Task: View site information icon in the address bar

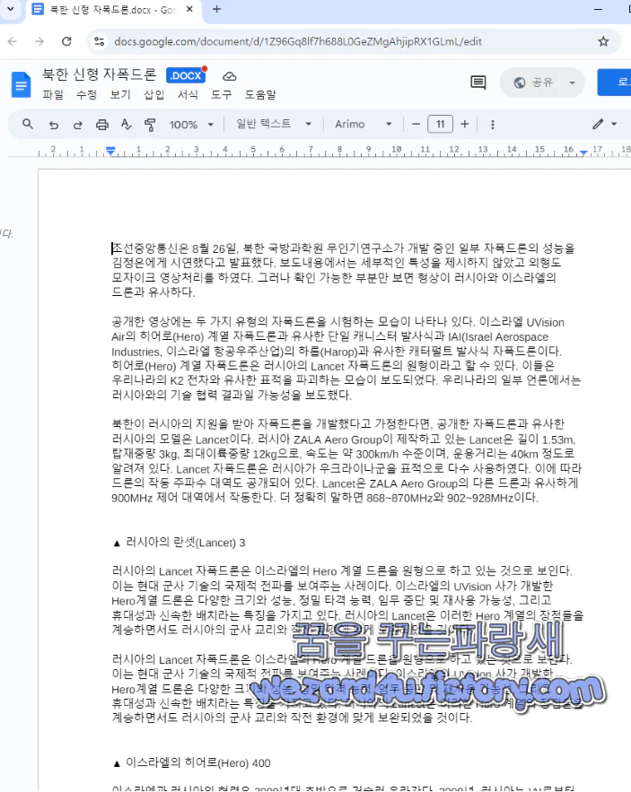Action: [99, 41]
